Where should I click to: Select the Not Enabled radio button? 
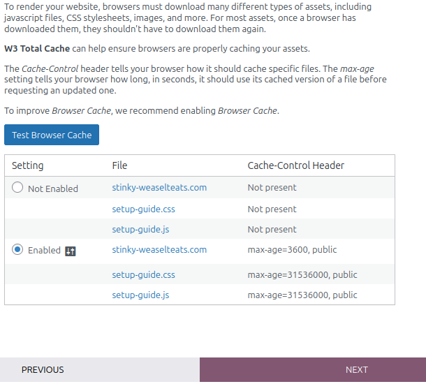pyautogui.click(x=17, y=187)
